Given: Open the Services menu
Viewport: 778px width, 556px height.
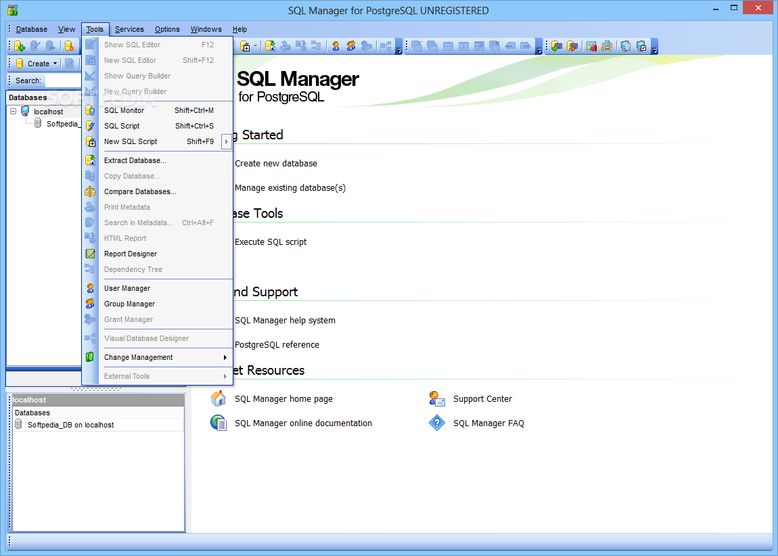Looking at the screenshot, I should [129, 29].
